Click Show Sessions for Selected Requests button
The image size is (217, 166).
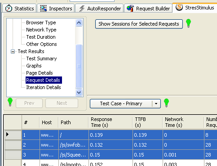pos(139,24)
